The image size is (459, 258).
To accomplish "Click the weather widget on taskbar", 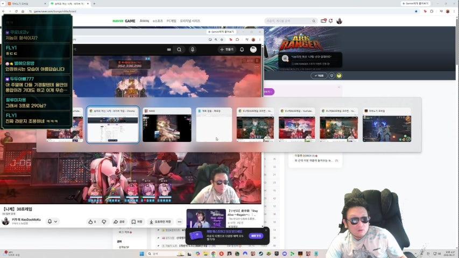I will 11,253.
